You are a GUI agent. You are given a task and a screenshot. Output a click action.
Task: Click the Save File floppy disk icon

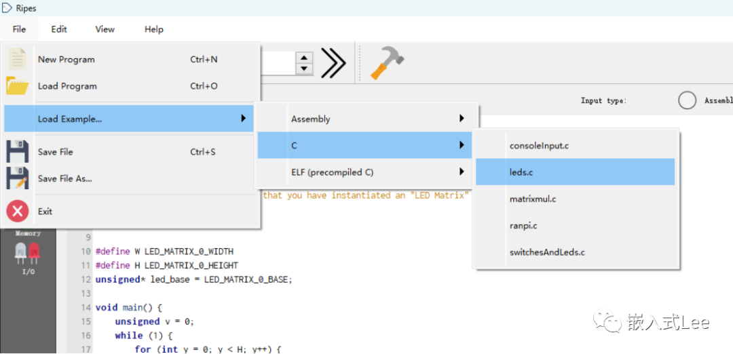tap(18, 151)
